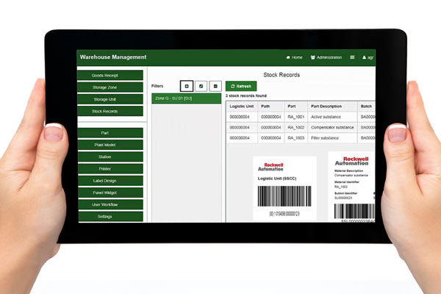Screen dimensions: 441x294
Task: Select the RA_1003 part cell
Action: (x=296, y=138)
